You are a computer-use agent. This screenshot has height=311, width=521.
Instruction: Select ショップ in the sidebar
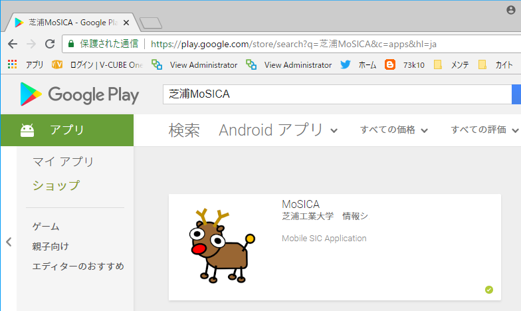pyautogui.click(x=56, y=185)
